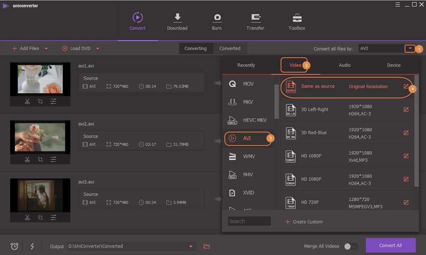426x255 pixels.
Task: Click the scissors trim icon under avi1.avi
Action: pos(27,101)
